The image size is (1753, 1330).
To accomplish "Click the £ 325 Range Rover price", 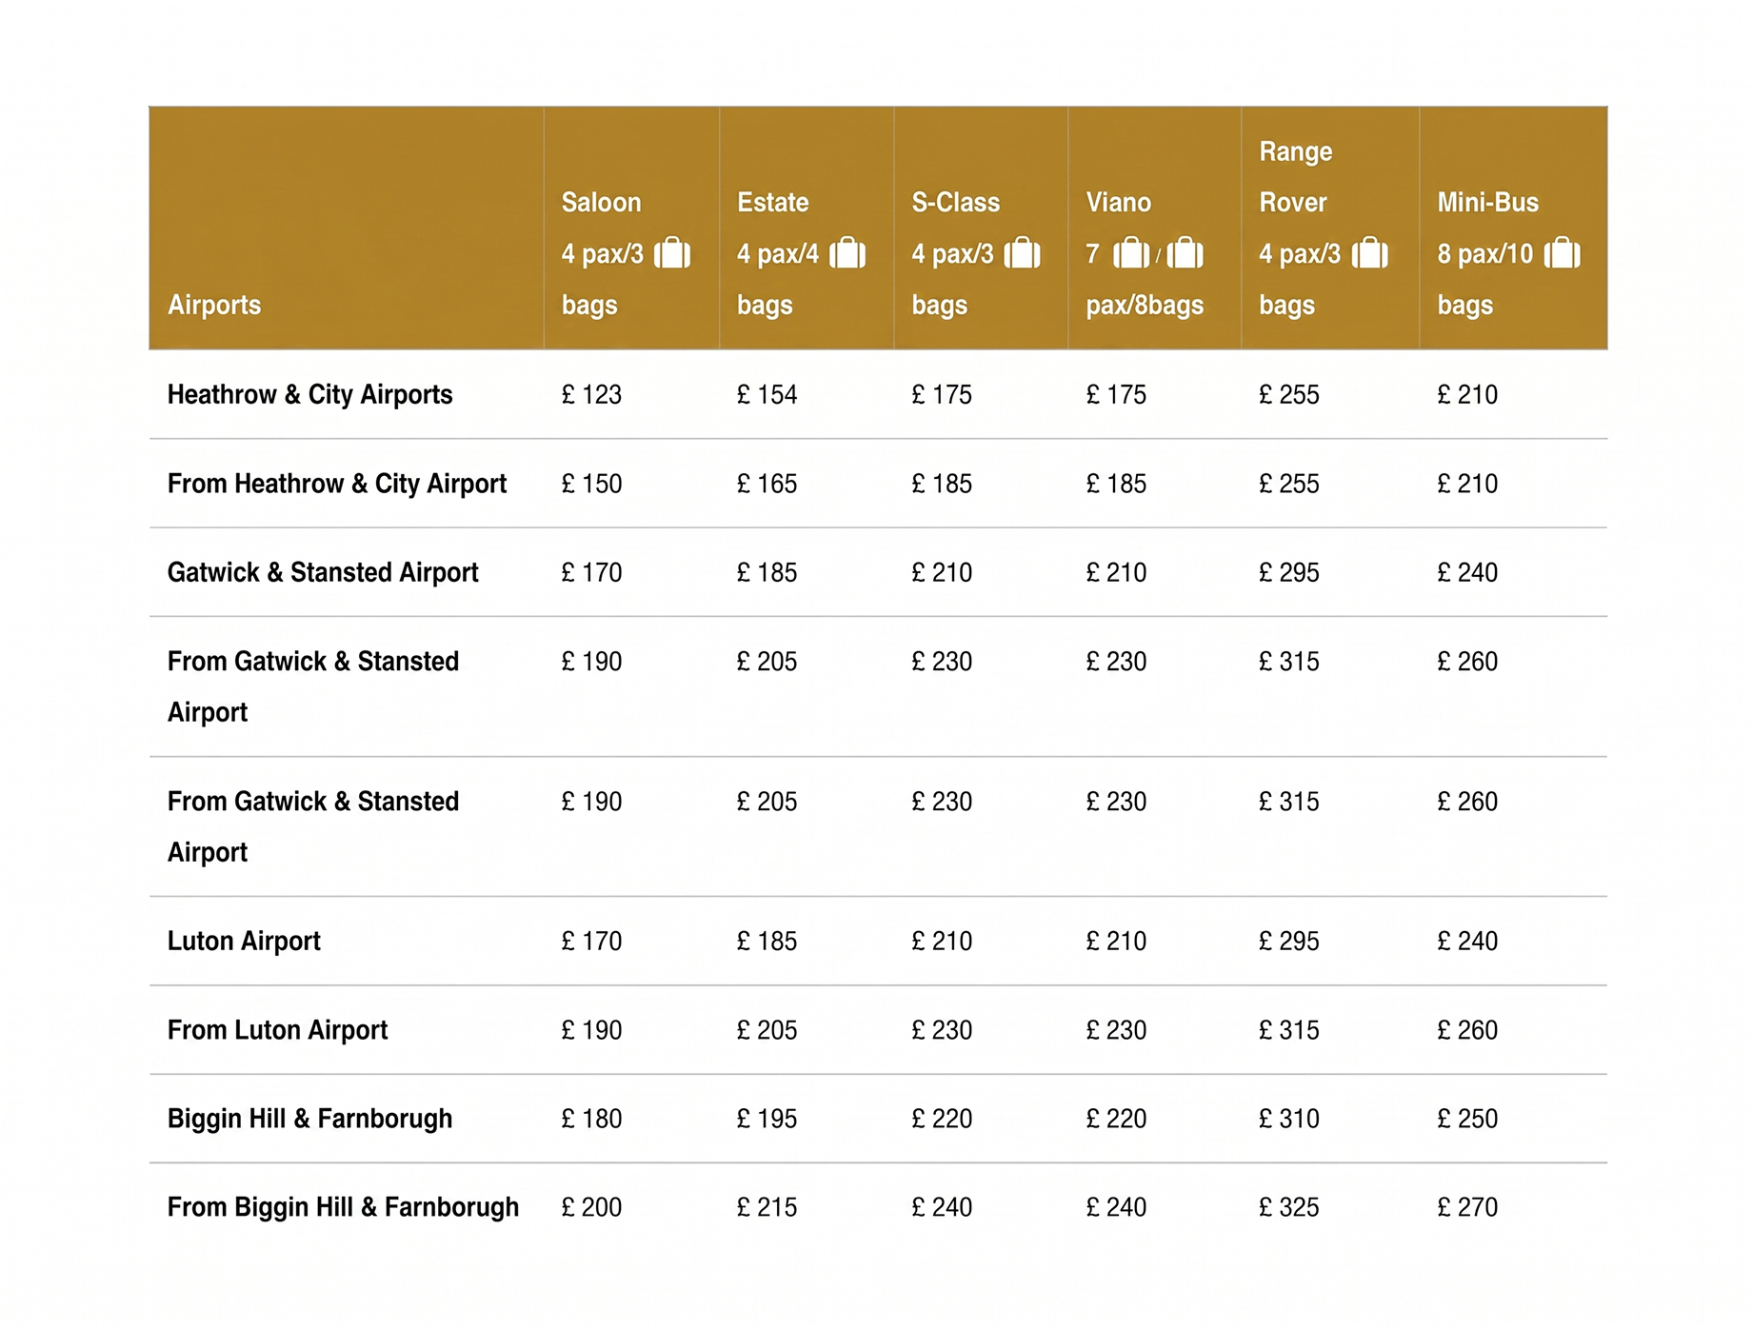I will pyautogui.click(x=1289, y=1207).
